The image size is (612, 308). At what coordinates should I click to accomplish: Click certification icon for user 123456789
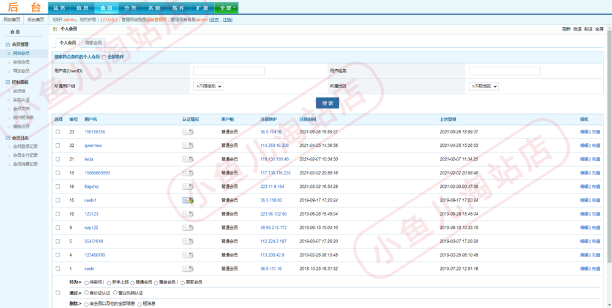pos(188,255)
